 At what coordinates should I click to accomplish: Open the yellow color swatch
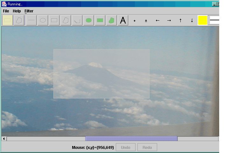pos(202,20)
